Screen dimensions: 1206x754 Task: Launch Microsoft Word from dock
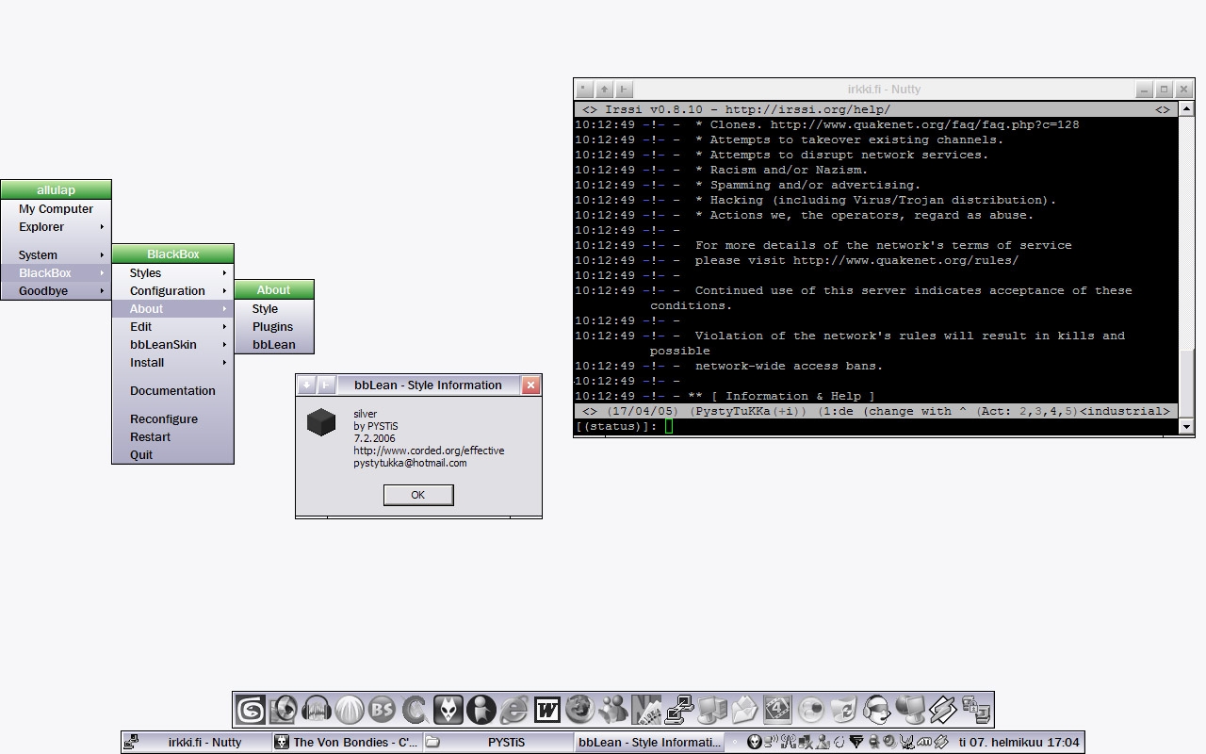pyautogui.click(x=546, y=709)
